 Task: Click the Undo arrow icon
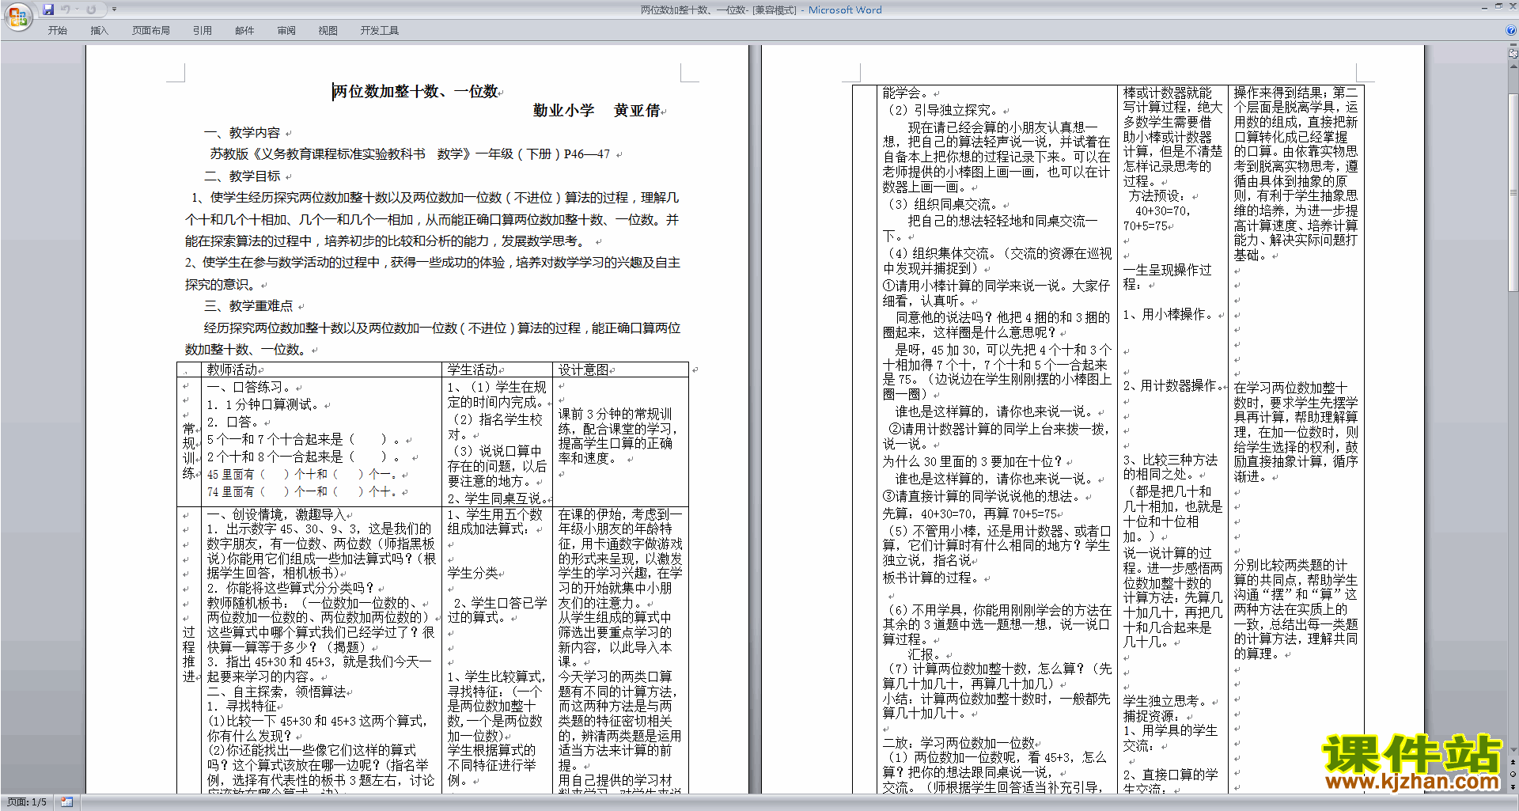65,9
